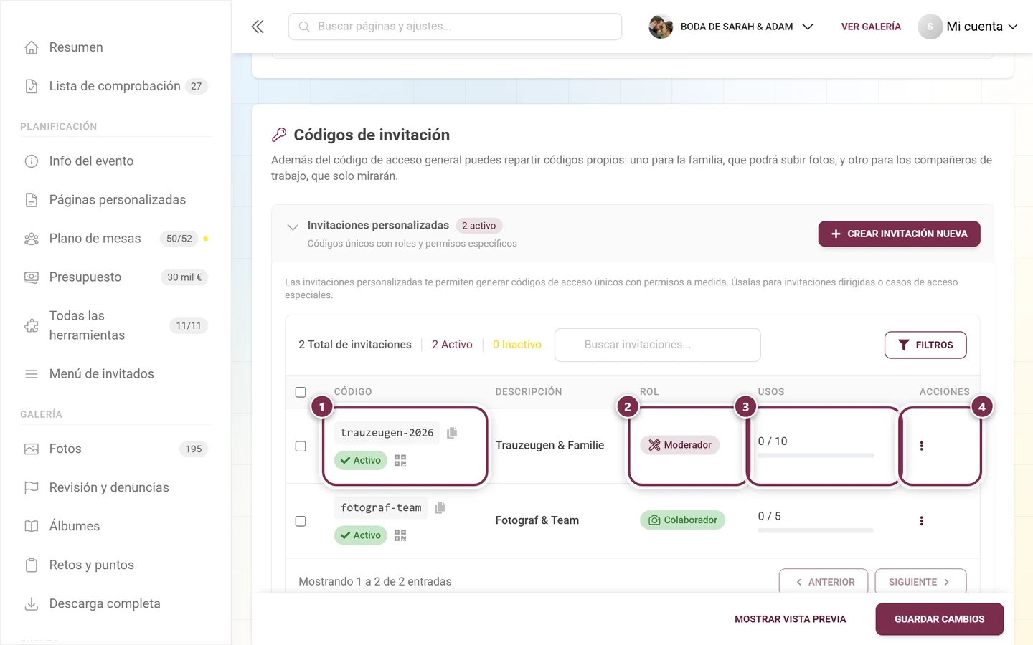Click the account avatar icon
The width and height of the screenshot is (1033, 645).
coord(930,27)
